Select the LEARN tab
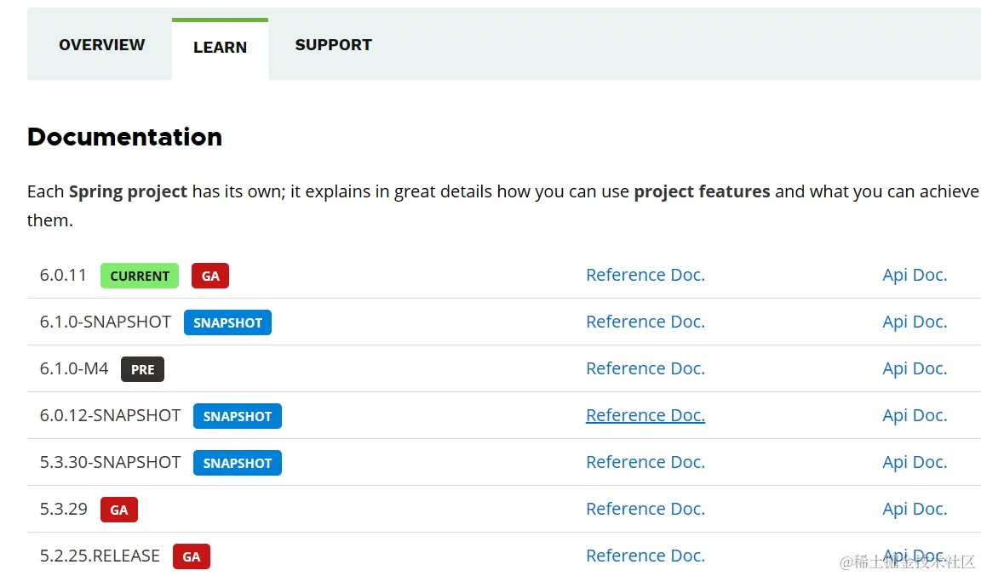This screenshot has height=576, width=981. [x=220, y=48]
